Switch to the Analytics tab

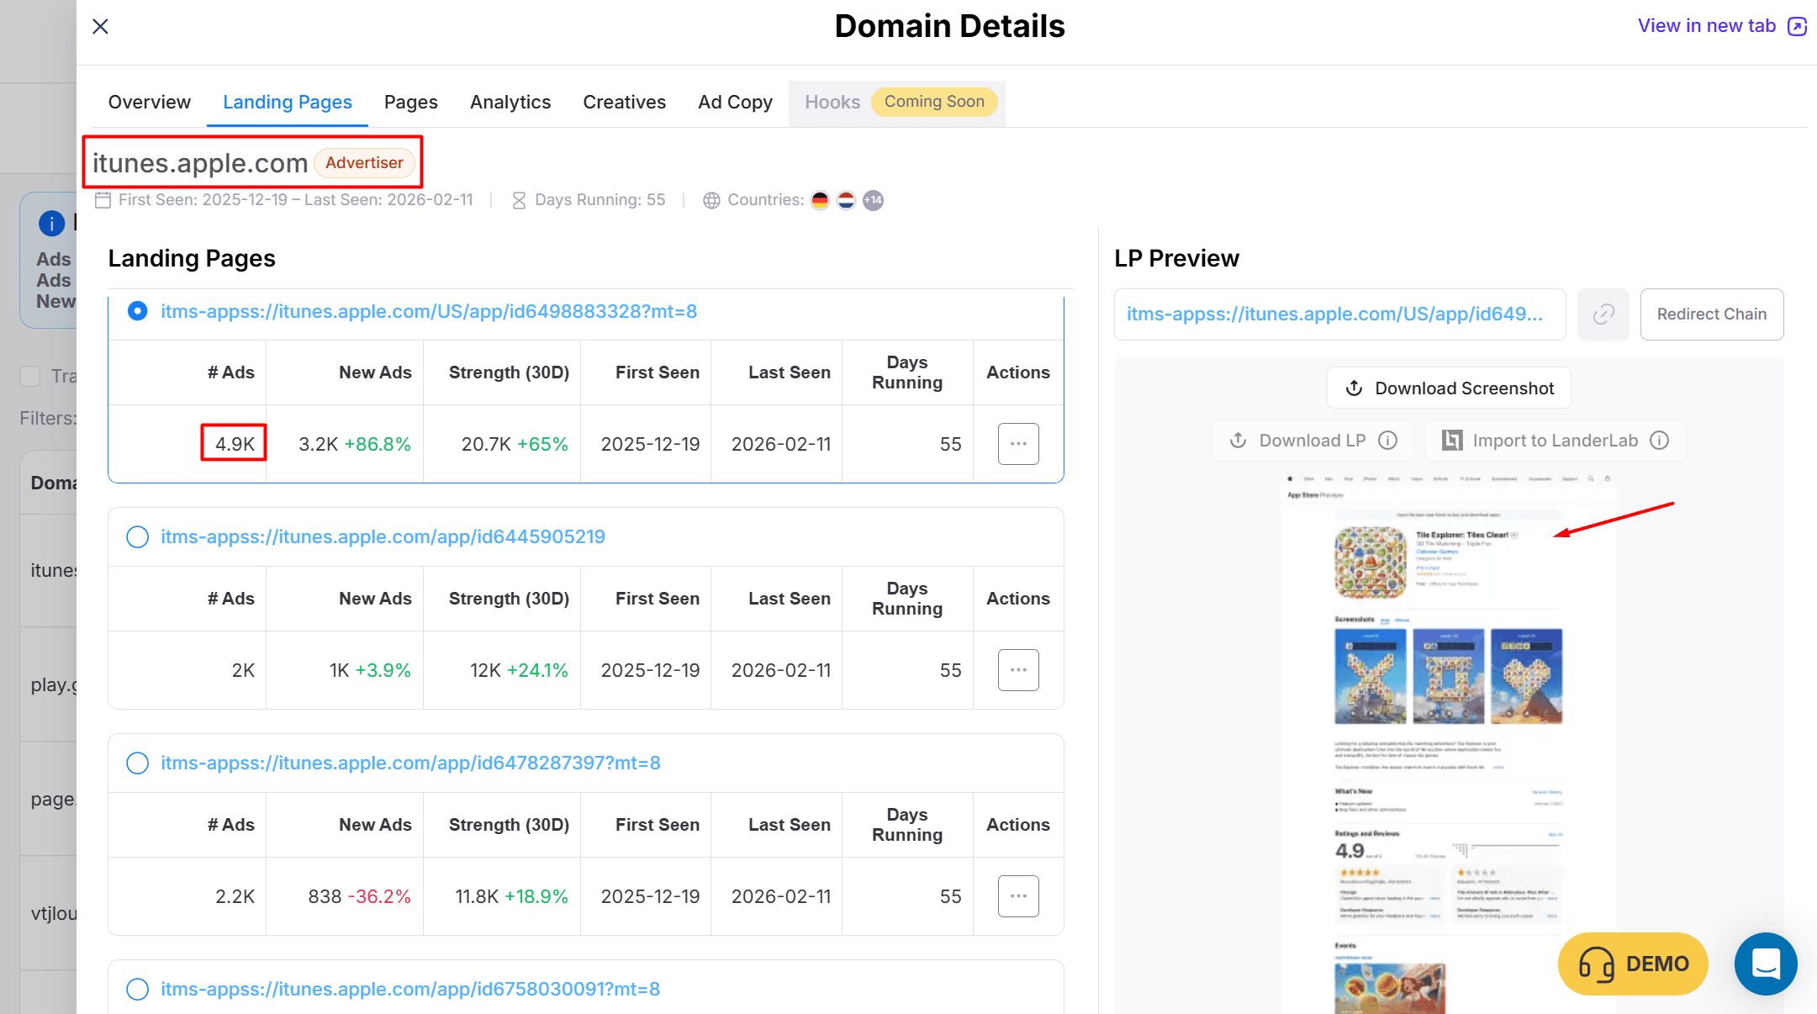click(x=510, y=103)
